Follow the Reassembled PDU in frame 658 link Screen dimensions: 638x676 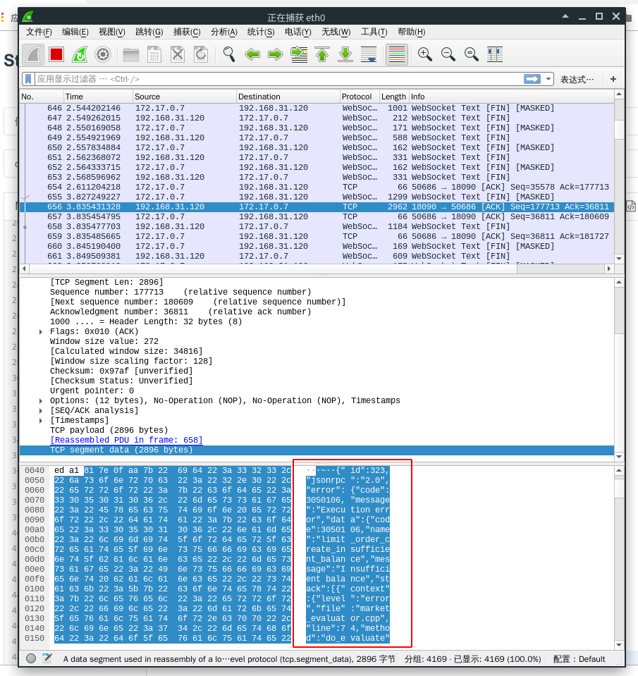coord(126,440)
